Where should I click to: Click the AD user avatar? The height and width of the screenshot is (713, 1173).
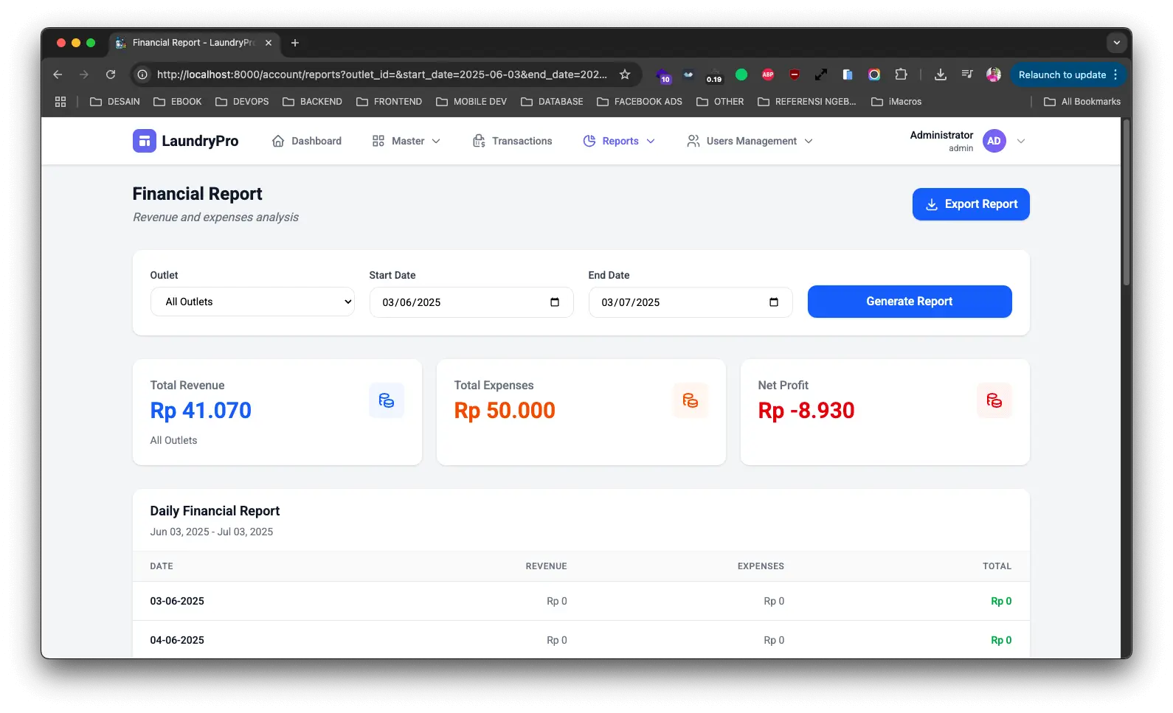pos(994,141)
